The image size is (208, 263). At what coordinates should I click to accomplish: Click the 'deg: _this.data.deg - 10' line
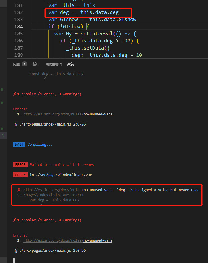[x=107, y=55]
